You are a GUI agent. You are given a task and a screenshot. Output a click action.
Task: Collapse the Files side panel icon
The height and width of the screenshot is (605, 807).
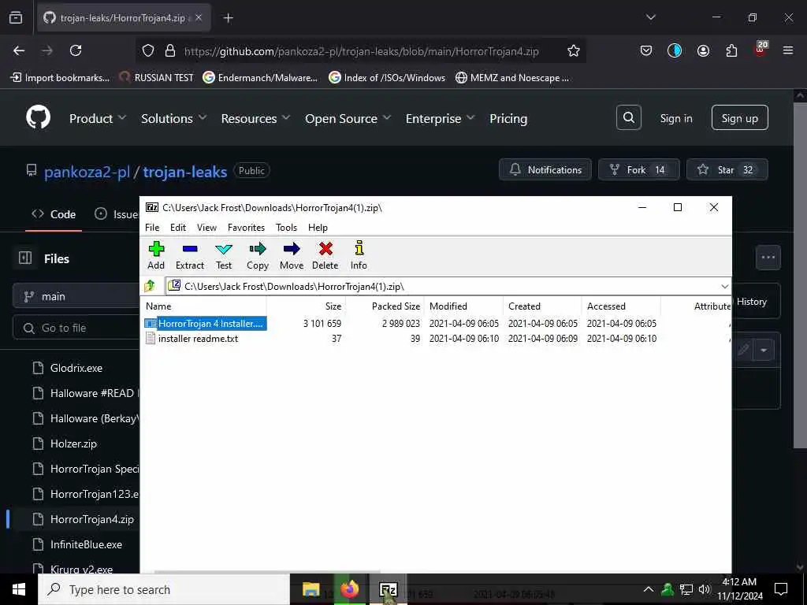(25, 258)
